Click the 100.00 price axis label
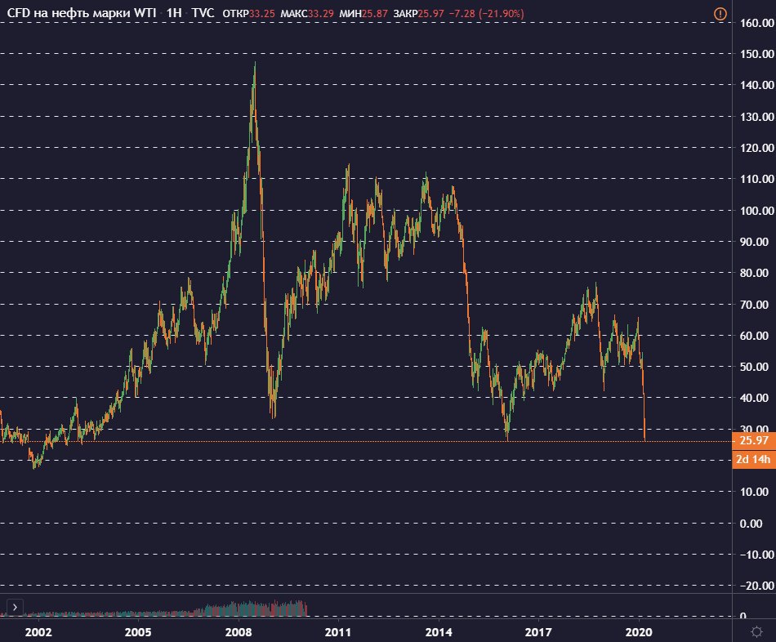The height and width of the screenshot is (642, 776). coord(756,211)
